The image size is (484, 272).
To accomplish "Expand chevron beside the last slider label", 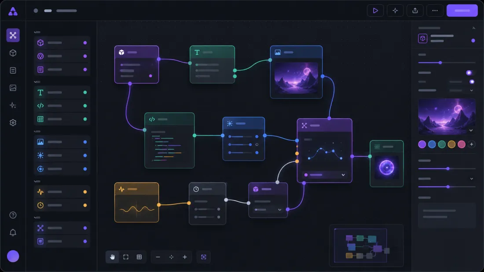I will [471, 179].
